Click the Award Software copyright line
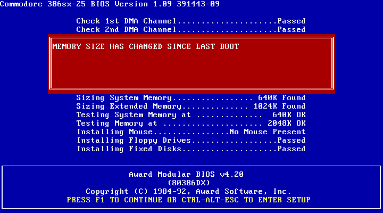383x213 pixels. tap(188, 191)
